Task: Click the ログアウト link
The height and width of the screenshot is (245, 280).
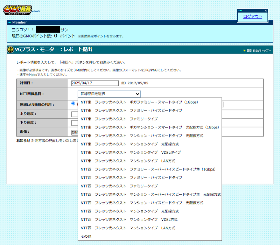Action: click(x=252, y=16)
